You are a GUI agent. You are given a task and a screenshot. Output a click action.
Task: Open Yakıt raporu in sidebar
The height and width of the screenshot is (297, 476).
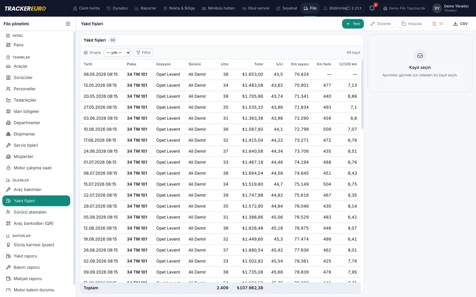pyautogui.click(x=36, y=256)
